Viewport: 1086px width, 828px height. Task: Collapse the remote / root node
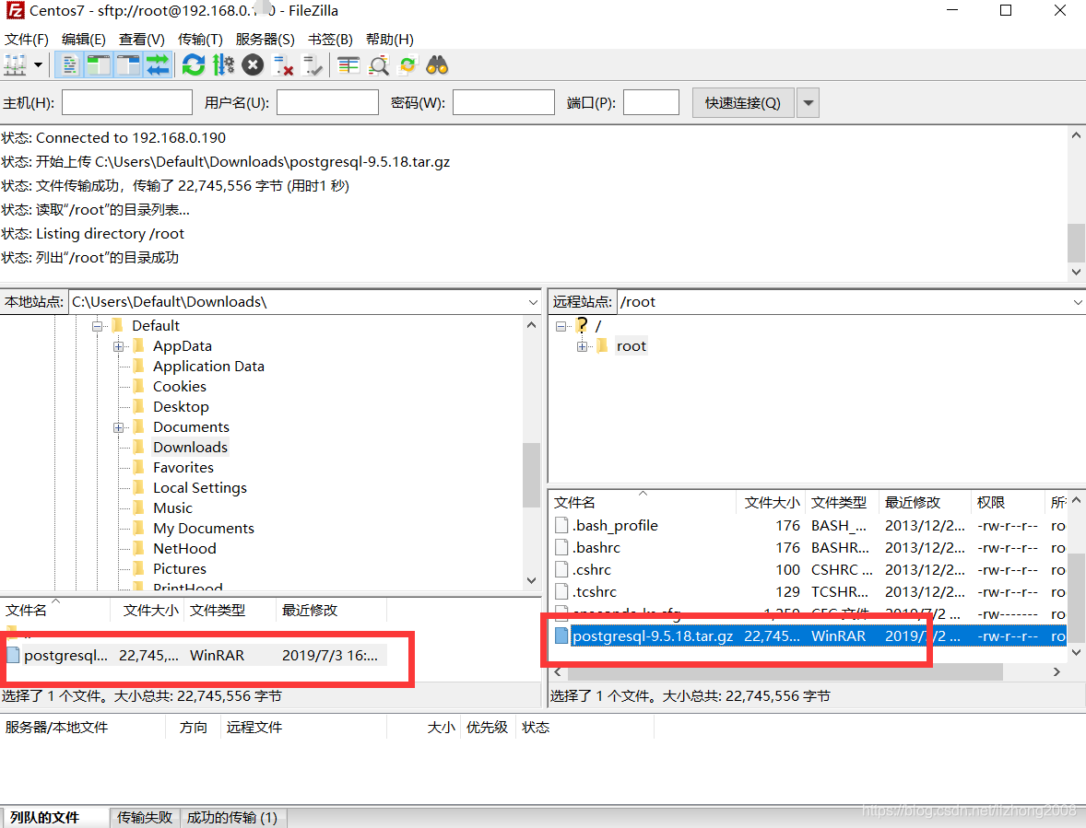(x=561, y=326)
